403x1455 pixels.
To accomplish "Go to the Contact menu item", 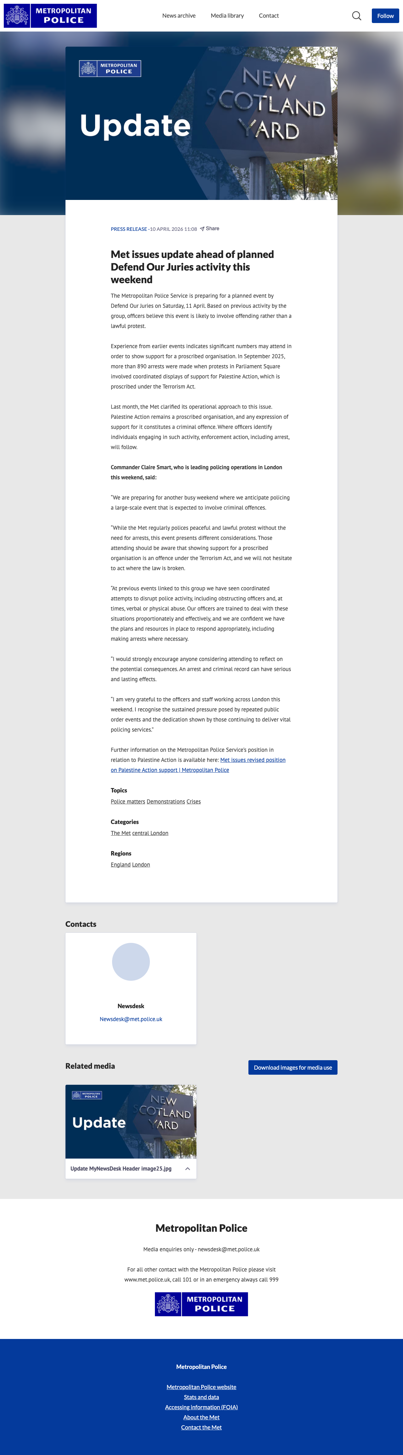I will 269,16.
